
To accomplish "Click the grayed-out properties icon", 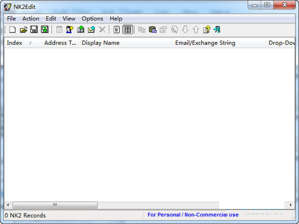I will [x=163, y=30].
